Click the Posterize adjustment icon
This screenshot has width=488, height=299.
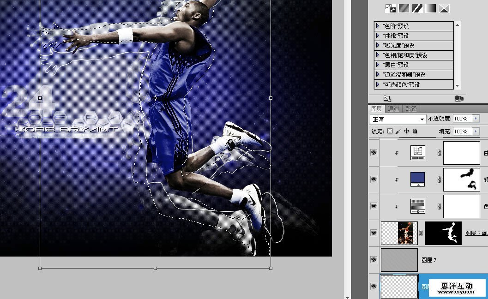[404, 8]
